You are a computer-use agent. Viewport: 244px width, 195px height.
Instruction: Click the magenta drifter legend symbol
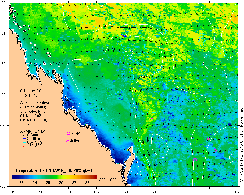(x=67, y=140)
